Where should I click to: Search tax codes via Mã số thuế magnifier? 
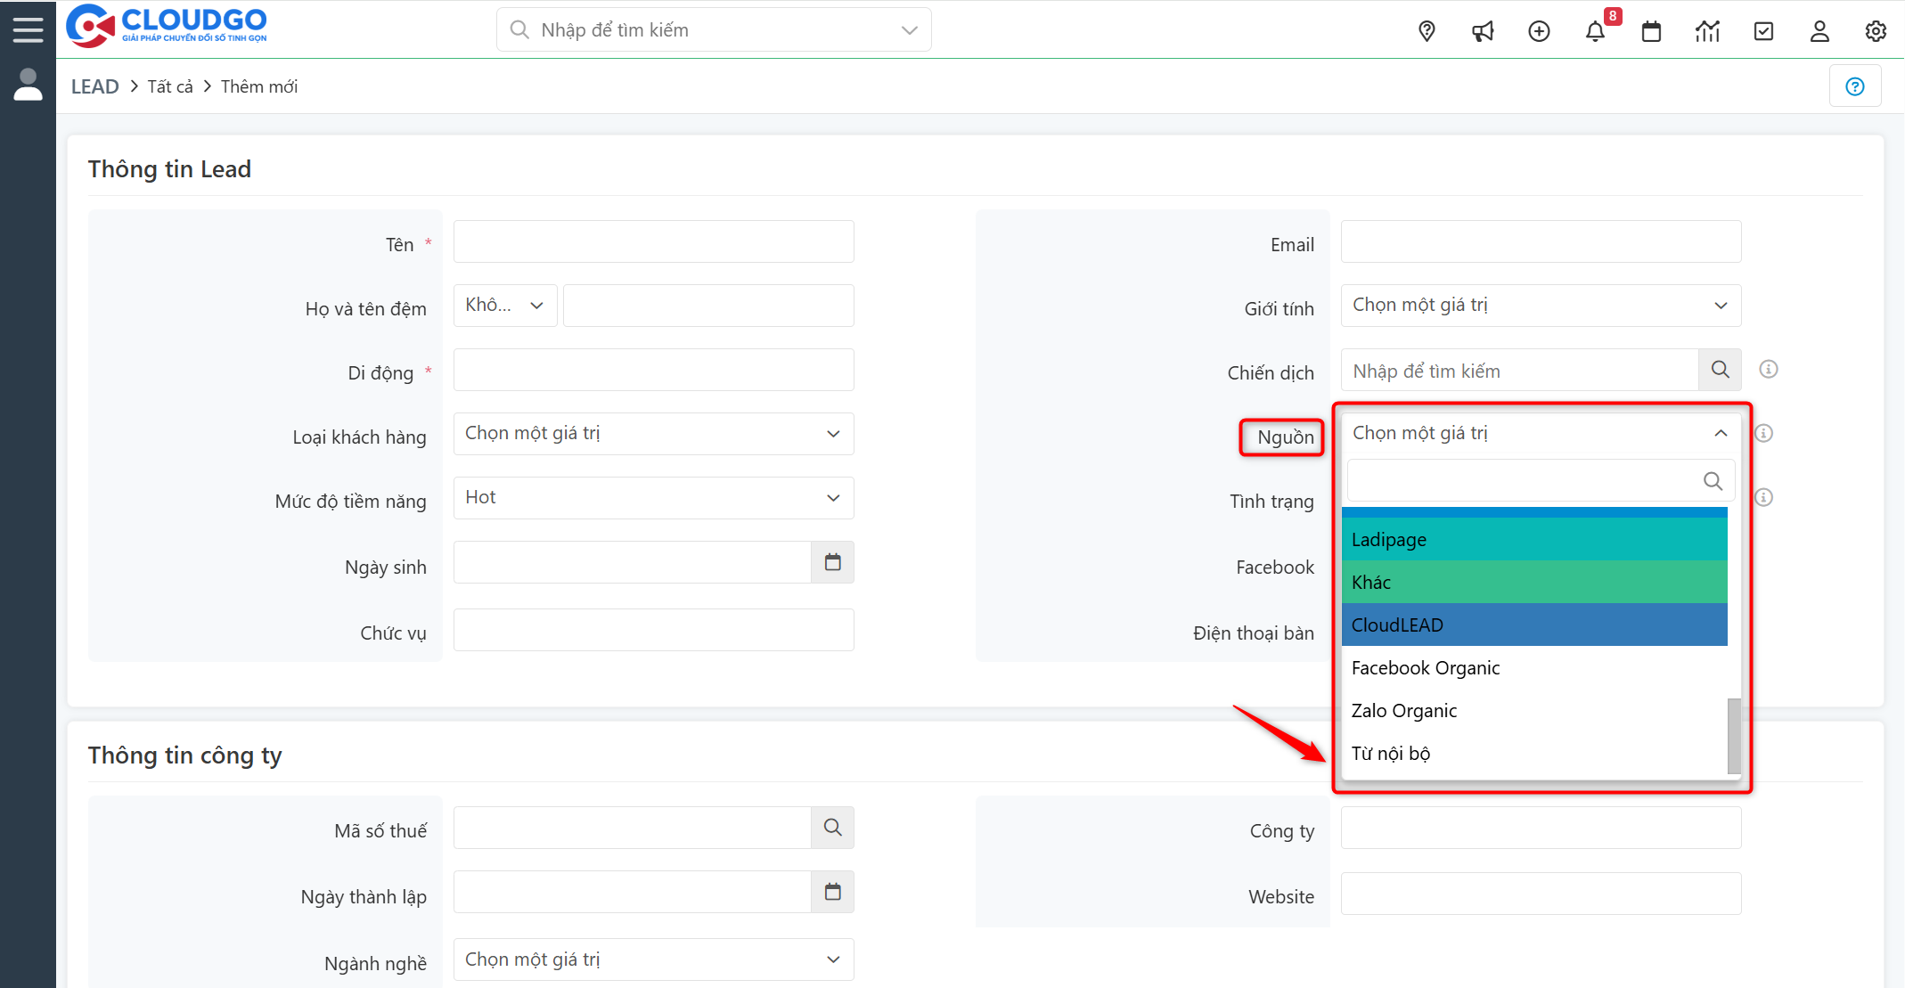(832, 827)
